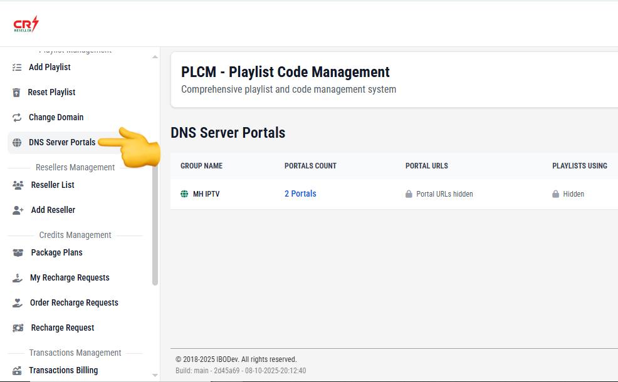Click the sidebar vertical scrollbar thumb
The height and width of the screenshot is (382, 618).
tap(155, 219)
